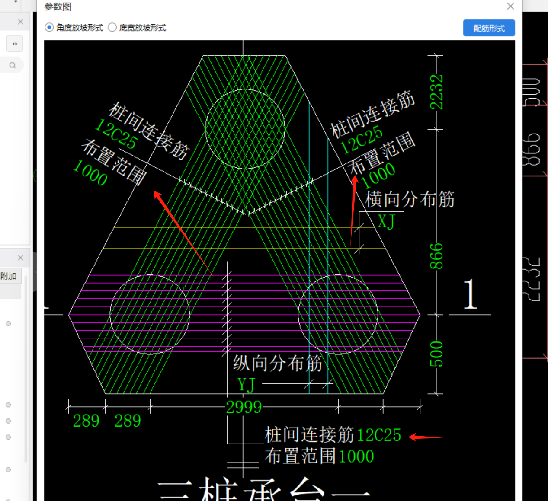Edit the first 289 bottom dimension value
The width and height of the screenshot is (548, 501).
[x=86, y=421]
